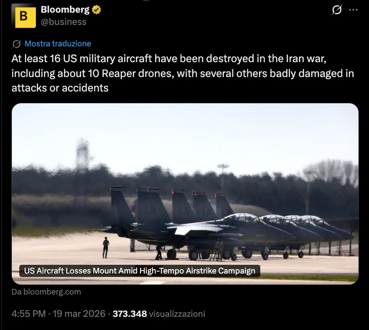Follow the Da bloomberg.com source link
Viewport: 369px width, 330px height.
[x=46, y=291]
